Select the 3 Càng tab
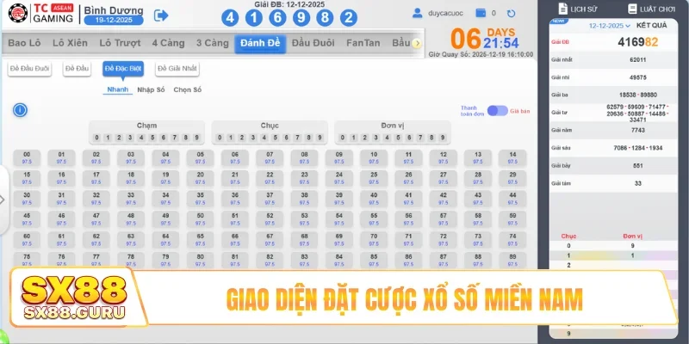 [213, 43]
